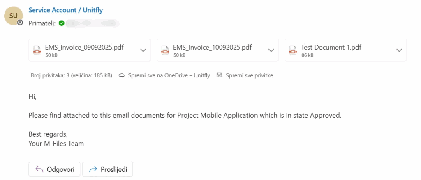Expand options for EMS_Invoice_09092025.pdf attachment
This screenshot has width=421, height=180.
point(143,50)
